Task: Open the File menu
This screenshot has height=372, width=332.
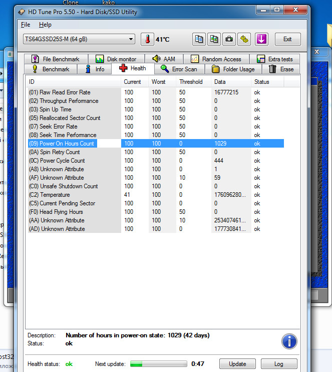Action: [26, 25]
